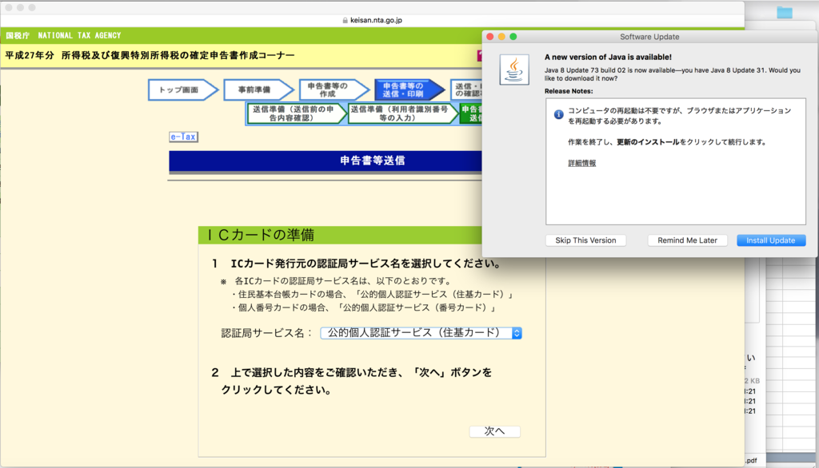This screenshot has height=468, width=819.
Task: Go to 事前準備 step
Action: 258,89
